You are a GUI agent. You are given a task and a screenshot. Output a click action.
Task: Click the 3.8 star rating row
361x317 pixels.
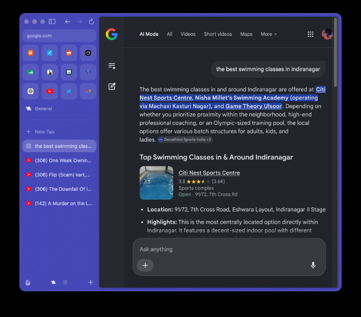(202, 182)
